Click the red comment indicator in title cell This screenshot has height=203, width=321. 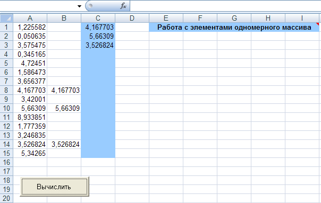(x=318, y=24)
